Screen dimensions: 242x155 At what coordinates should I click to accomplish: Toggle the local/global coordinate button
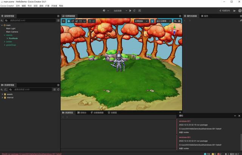click(94, 21)
